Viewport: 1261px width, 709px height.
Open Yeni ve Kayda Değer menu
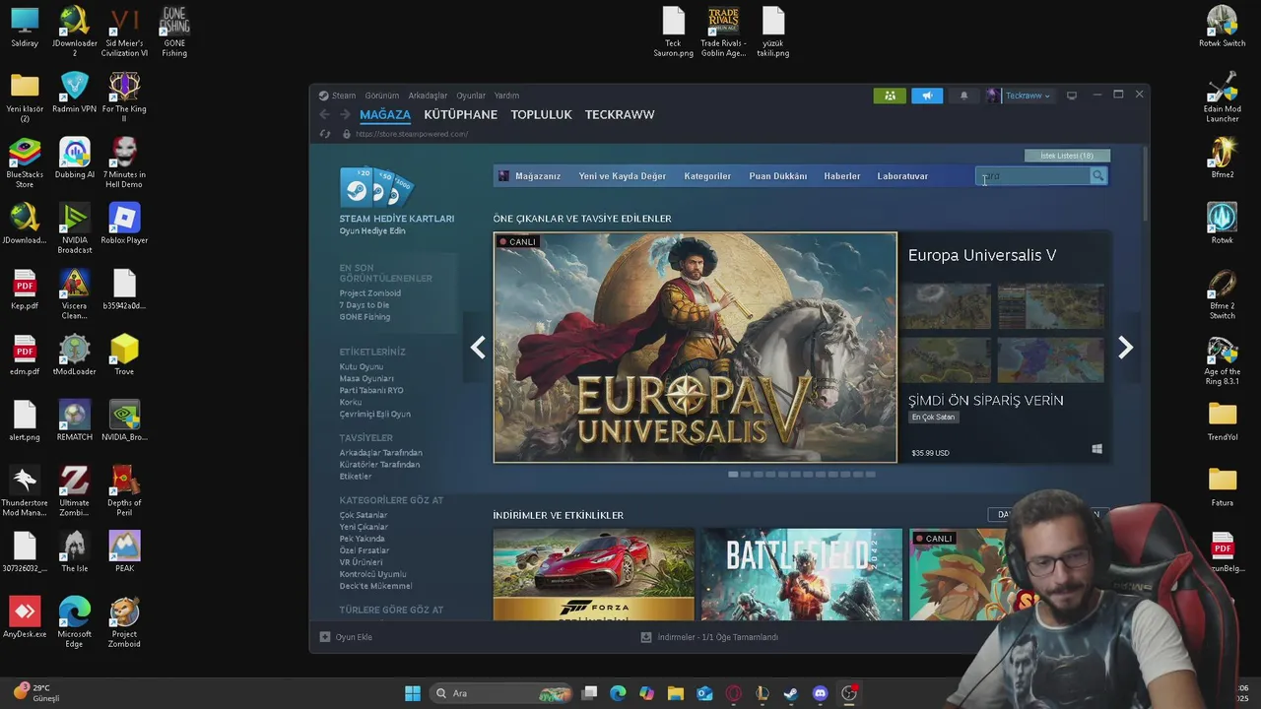tap(623, 176)
